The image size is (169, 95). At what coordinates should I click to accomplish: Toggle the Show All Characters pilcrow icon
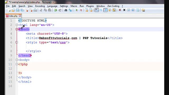pyautogui.click(x=101, y=10)
